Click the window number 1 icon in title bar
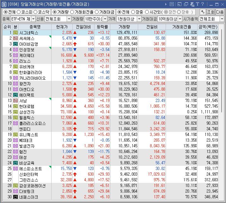This screenshot has height=203, width=226. [x=4, y=4]
